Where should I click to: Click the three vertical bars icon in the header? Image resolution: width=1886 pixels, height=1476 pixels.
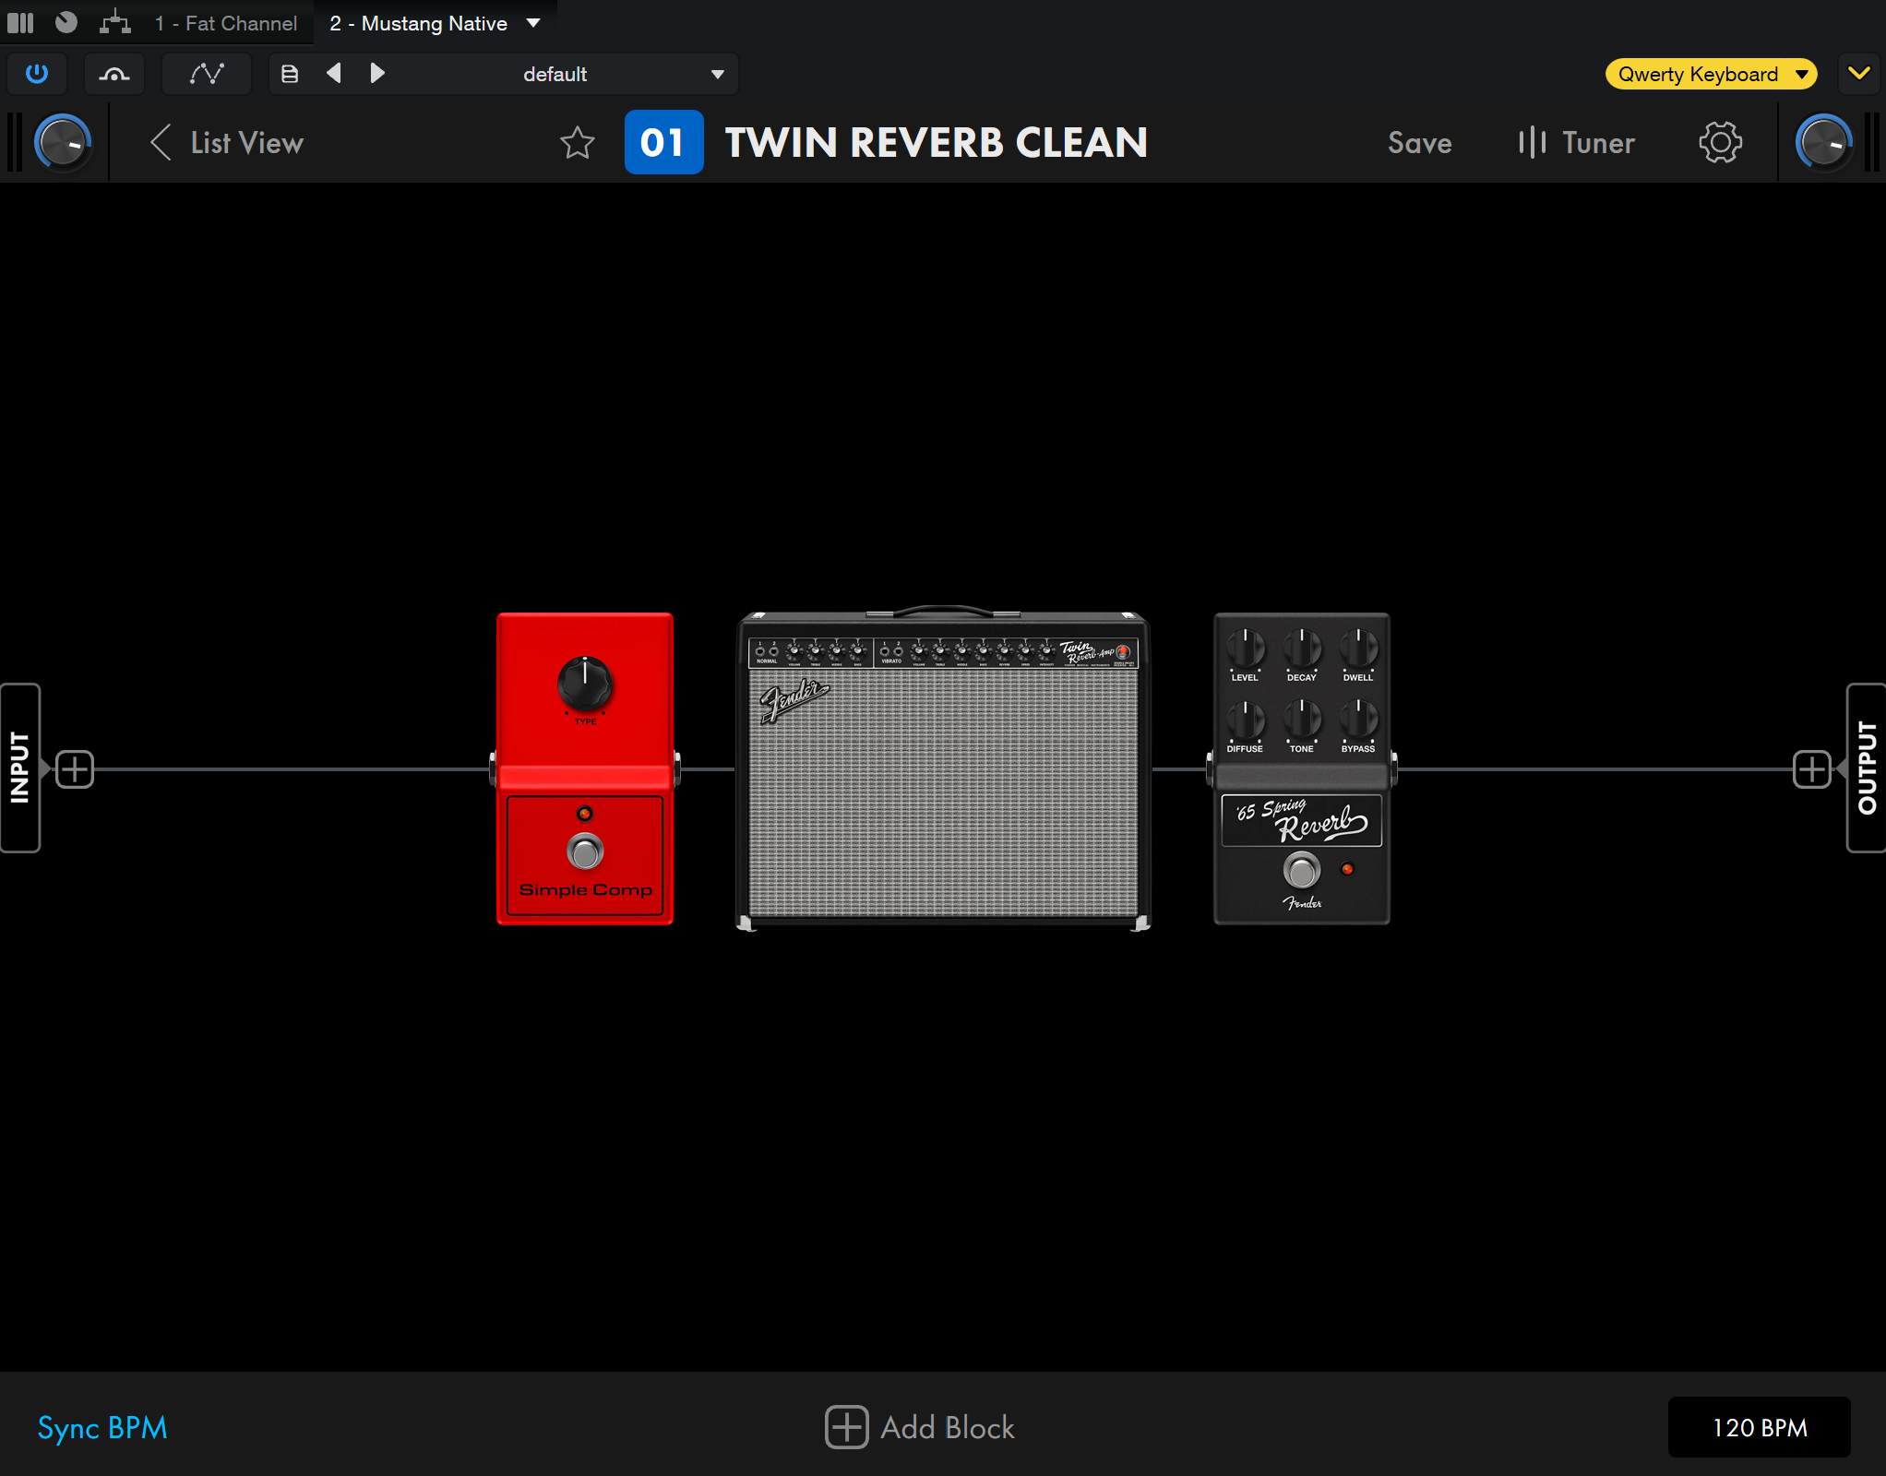pos(20,22)
